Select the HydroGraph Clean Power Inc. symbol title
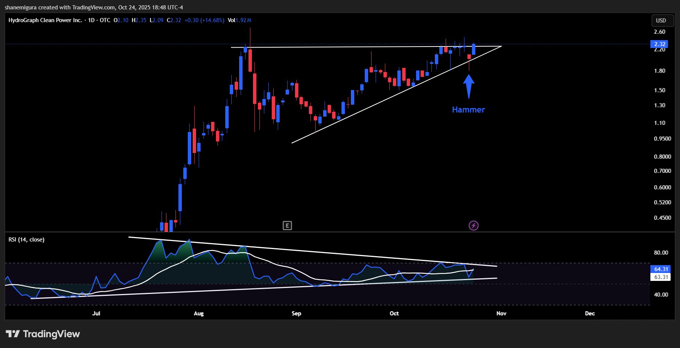Viewport: 680px width, 348px height. tap(45, 20)
